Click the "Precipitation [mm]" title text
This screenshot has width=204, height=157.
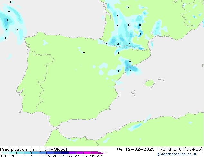21,149
